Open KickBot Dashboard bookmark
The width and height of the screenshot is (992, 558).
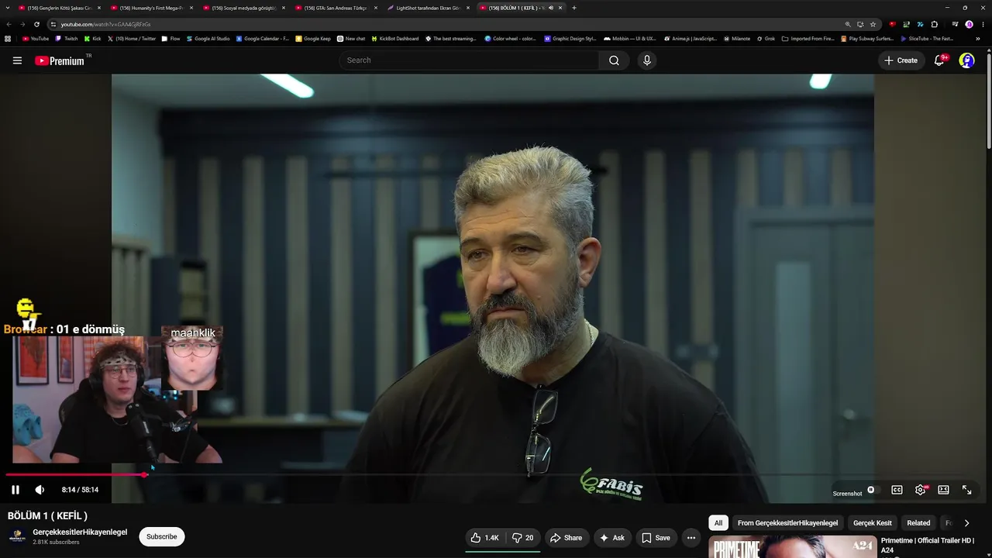395,39
